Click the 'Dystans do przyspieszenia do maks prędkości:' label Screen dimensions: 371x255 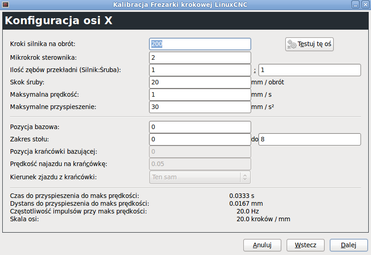(79, 203)
